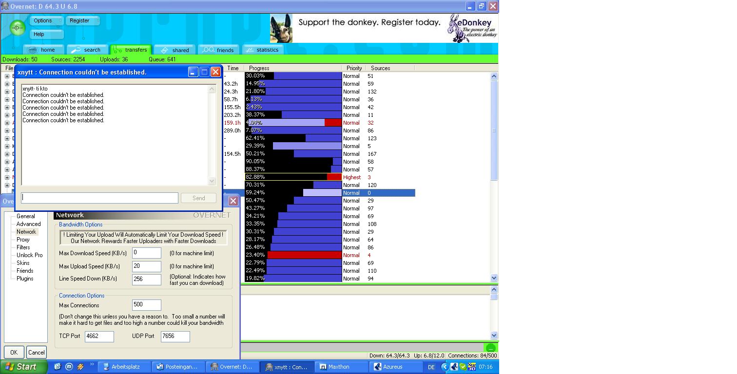Click the Register button

tap(83, 20)
